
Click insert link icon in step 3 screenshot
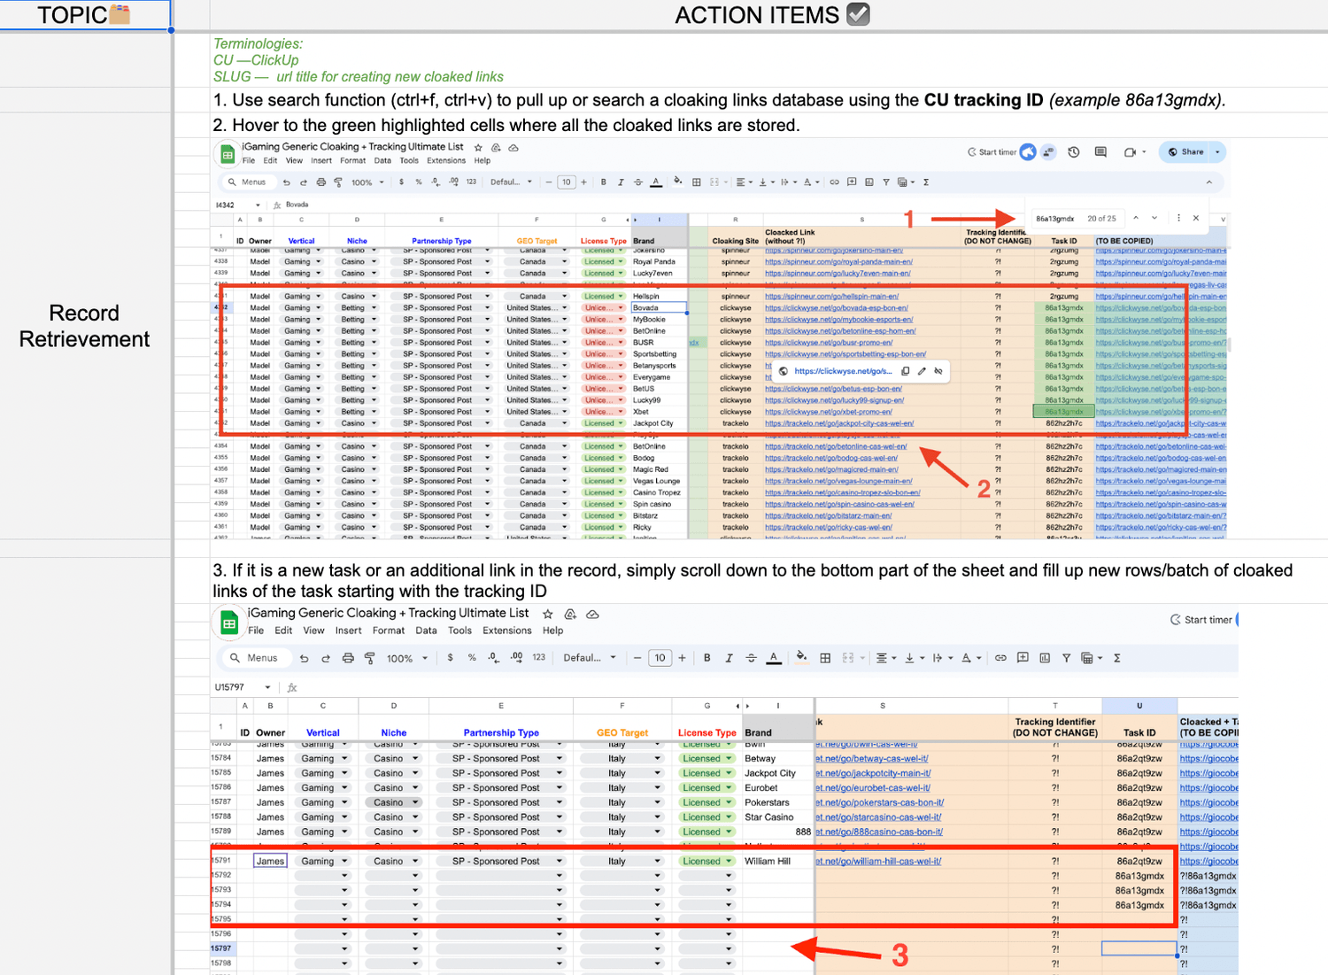pyautogui.click(x=1000, y=658)
